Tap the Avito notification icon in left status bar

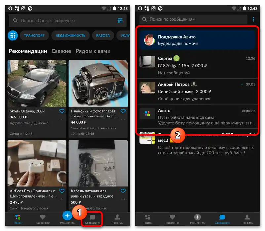pos(17,8)
